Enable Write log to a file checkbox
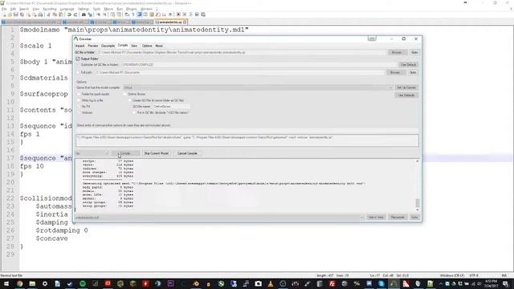514x289 pixels. [x=79, y=100]
